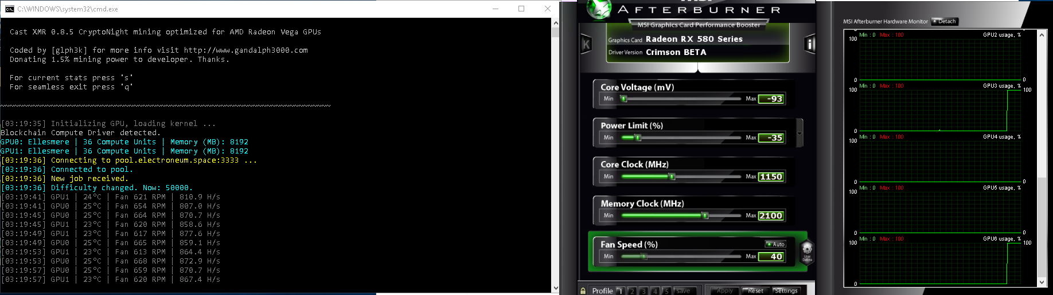This screenshot has width=1053, height=295.
Task: Select profile slot 2
Action: pos(632,291)
